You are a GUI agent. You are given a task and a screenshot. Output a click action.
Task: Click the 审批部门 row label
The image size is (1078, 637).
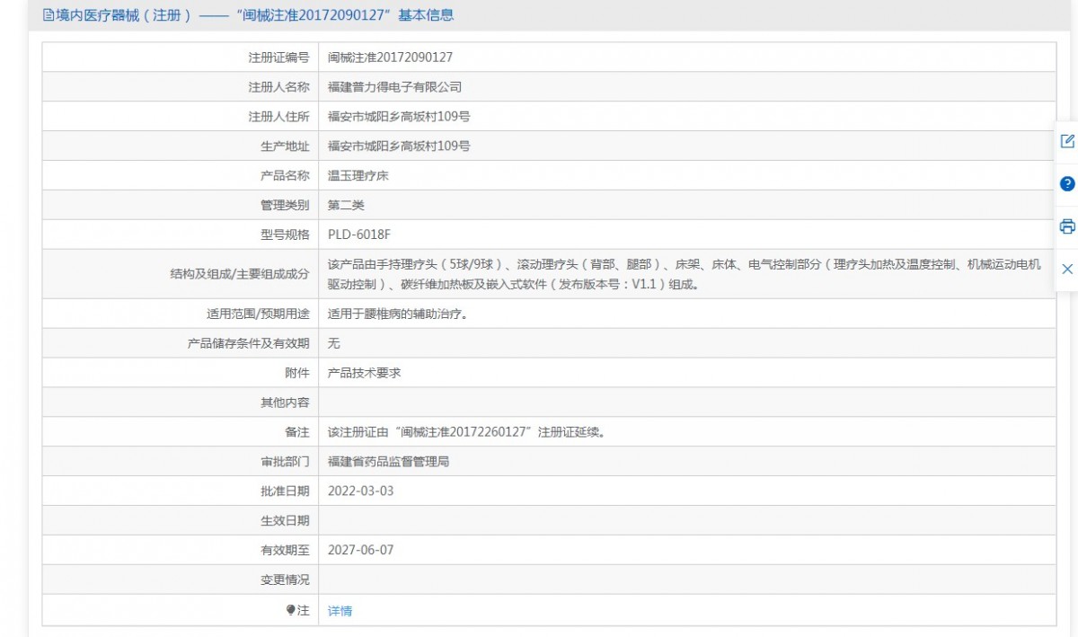point(285,462)
